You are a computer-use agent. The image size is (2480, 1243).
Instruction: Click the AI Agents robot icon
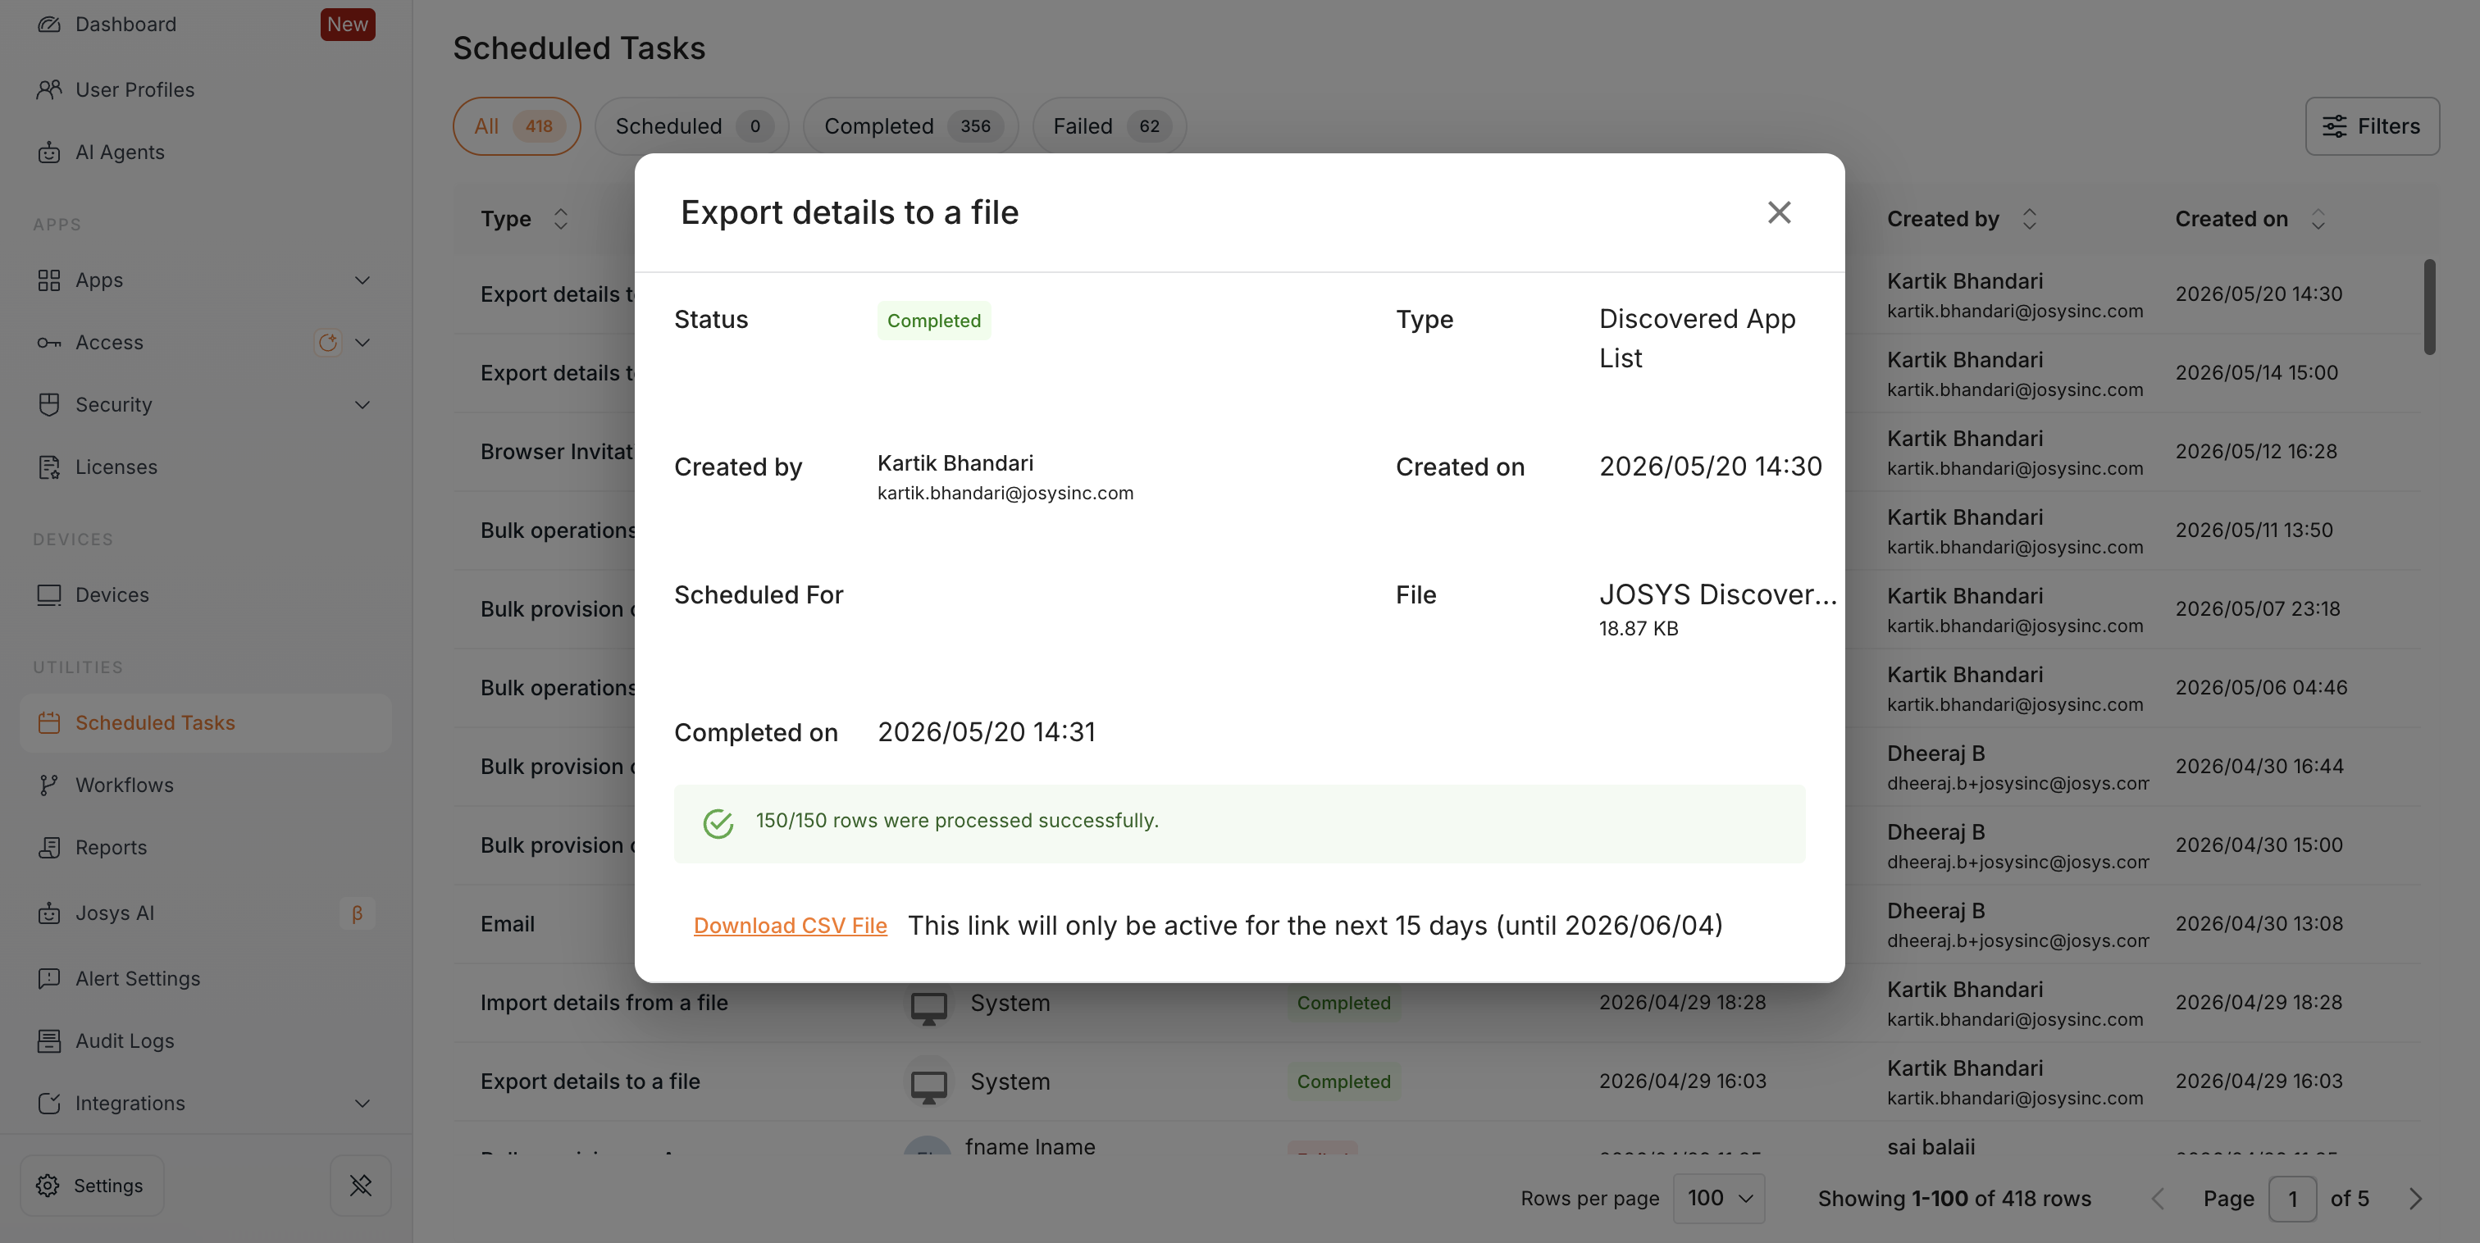(x=49, y=153)
